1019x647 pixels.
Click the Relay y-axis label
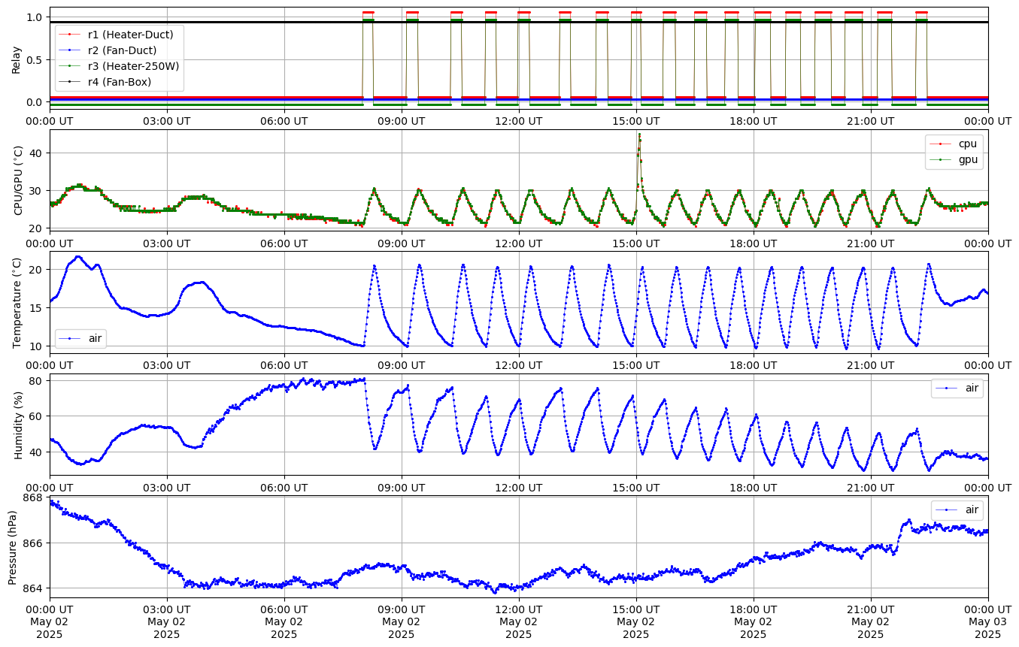click(17, 59)
